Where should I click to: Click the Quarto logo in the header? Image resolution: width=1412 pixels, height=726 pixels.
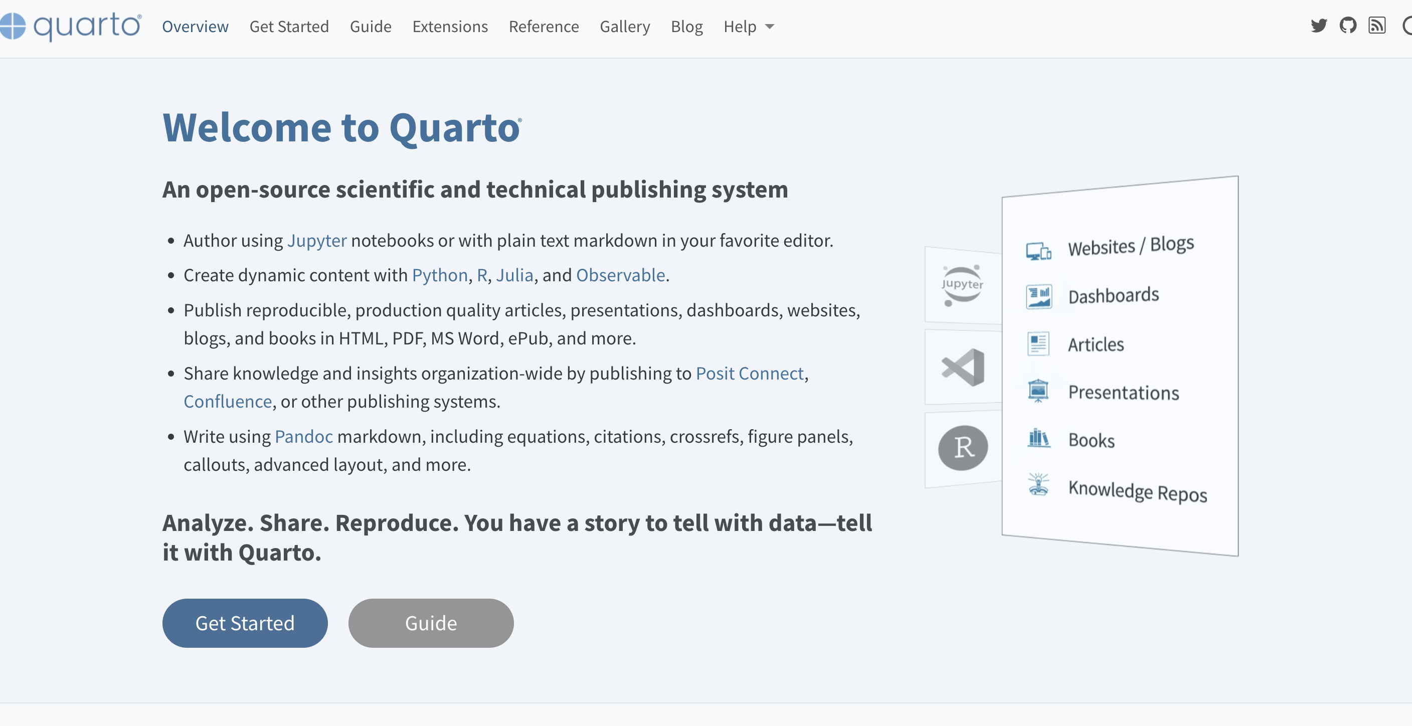pyautogui.click(x=71, y=26)
